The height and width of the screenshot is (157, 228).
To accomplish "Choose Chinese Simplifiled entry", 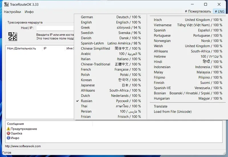I will [111, 49].
